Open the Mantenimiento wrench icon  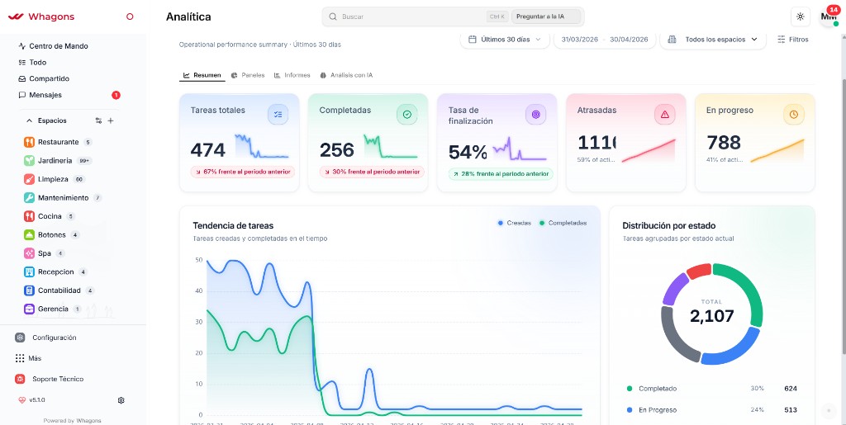[x=29, y=198]
